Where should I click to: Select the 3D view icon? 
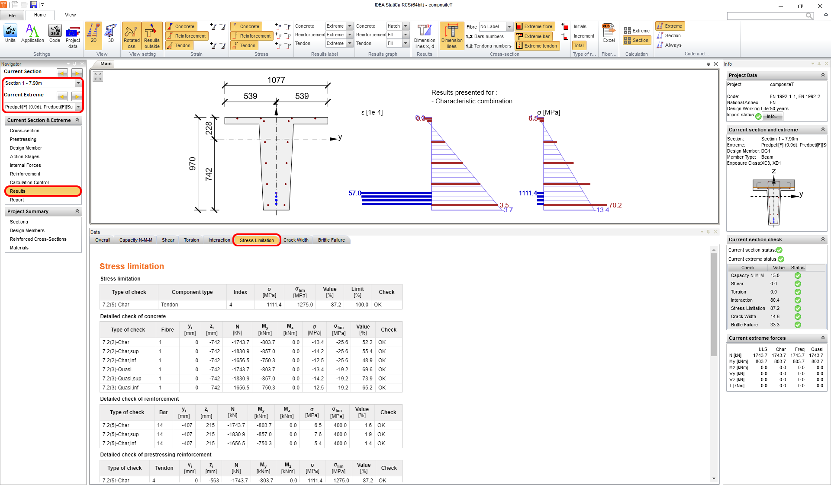pyautogui.click(x=110, y=35)
